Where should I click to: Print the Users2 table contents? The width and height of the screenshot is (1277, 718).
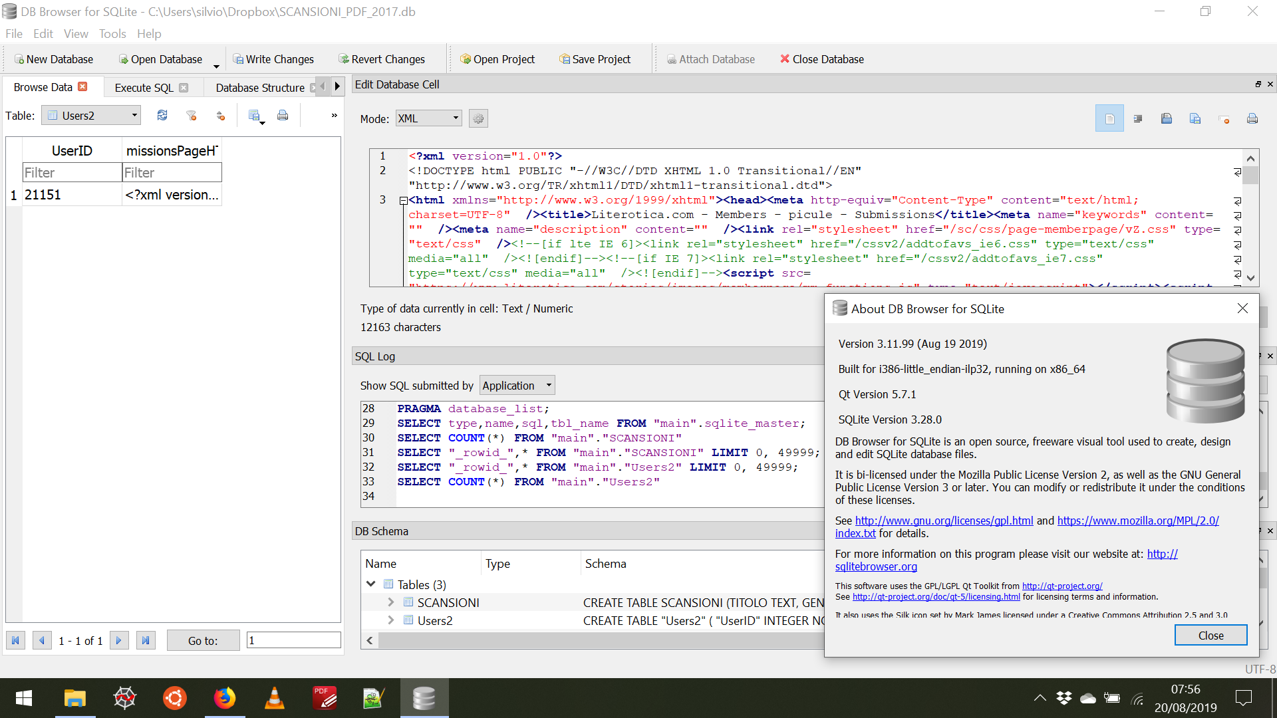[282, 115]
